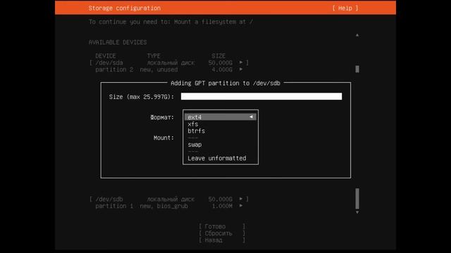The image size is (451, 253).
Task: Collapse the format dropdown via ext4 arrow
Action: click(x=251, y=117)
